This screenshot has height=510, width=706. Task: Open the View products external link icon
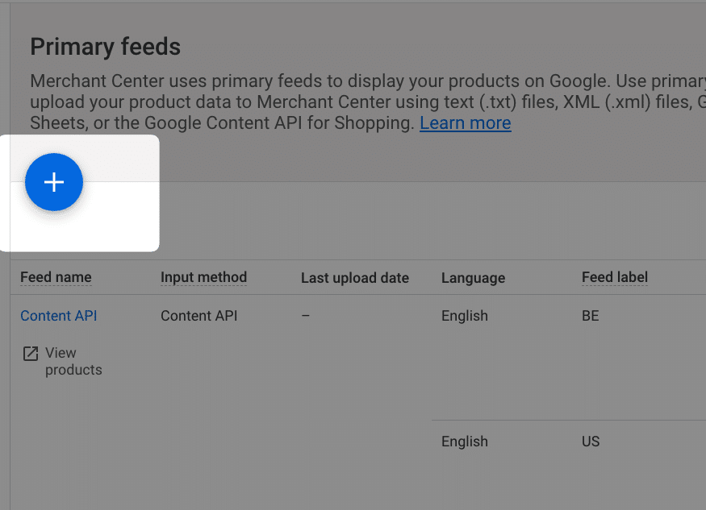coord(31,354)
